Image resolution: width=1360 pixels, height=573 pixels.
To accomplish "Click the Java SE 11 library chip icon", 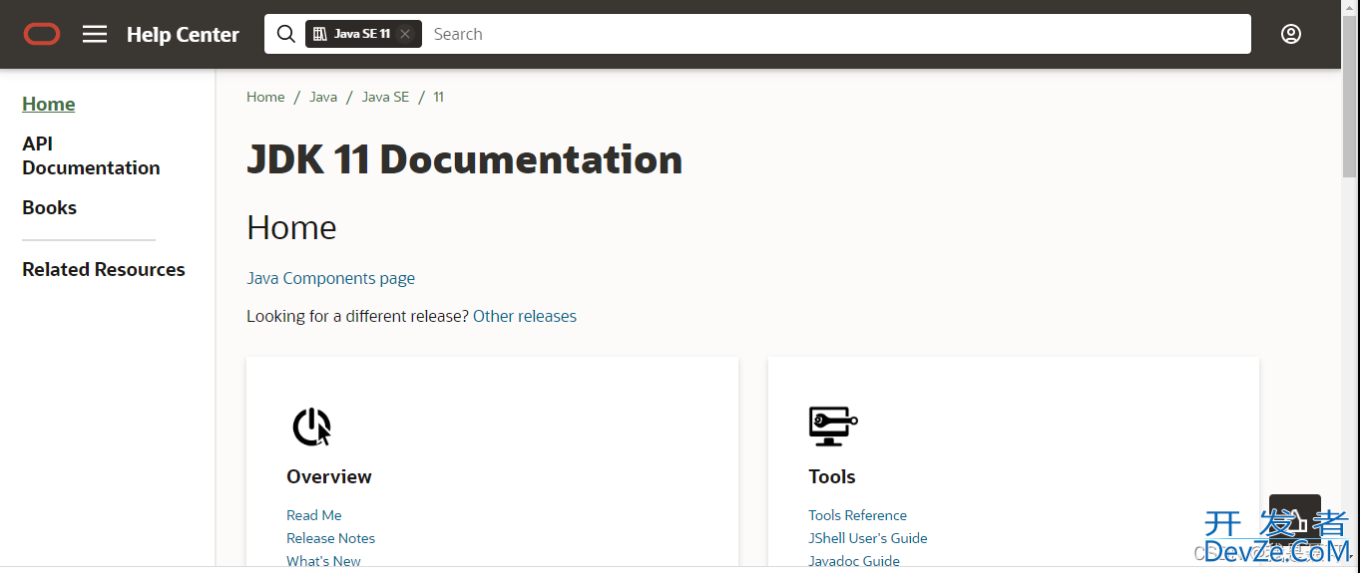I will (320, 34).
